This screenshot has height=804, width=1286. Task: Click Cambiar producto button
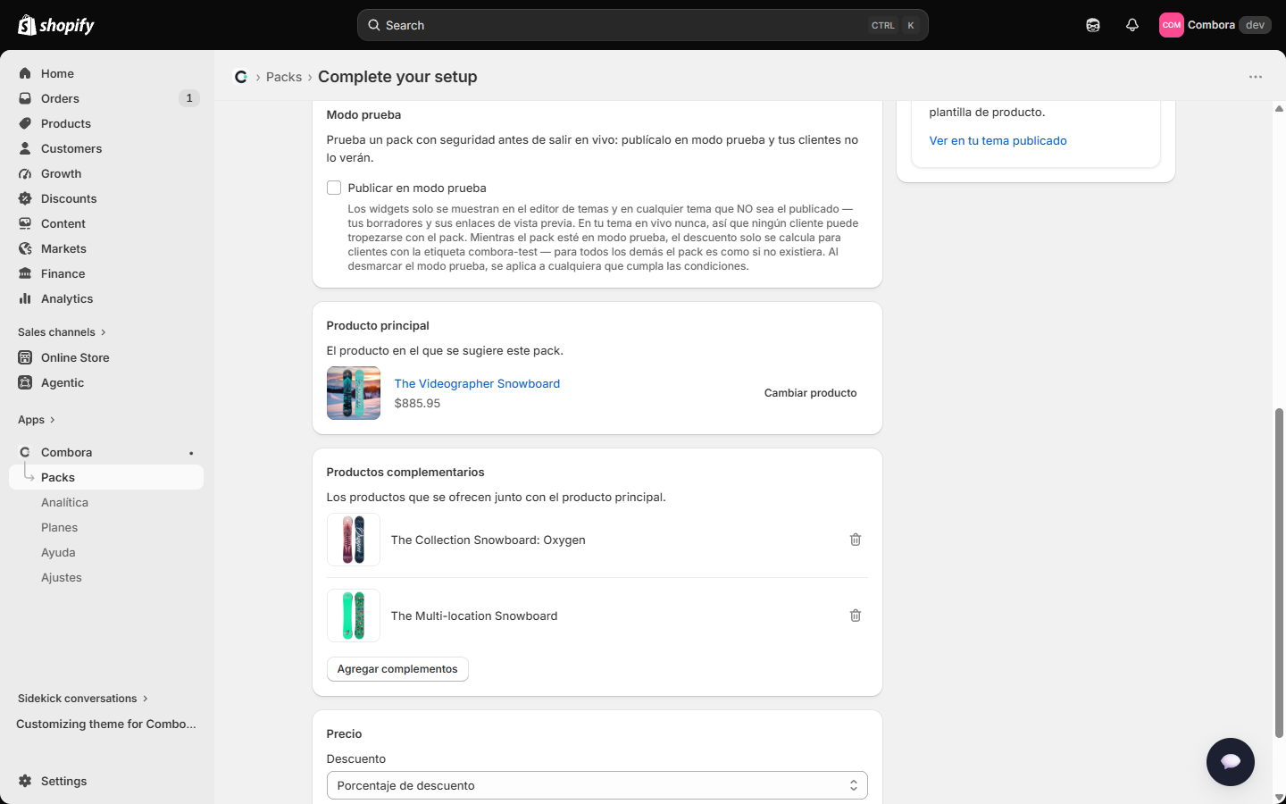[810, 393]
